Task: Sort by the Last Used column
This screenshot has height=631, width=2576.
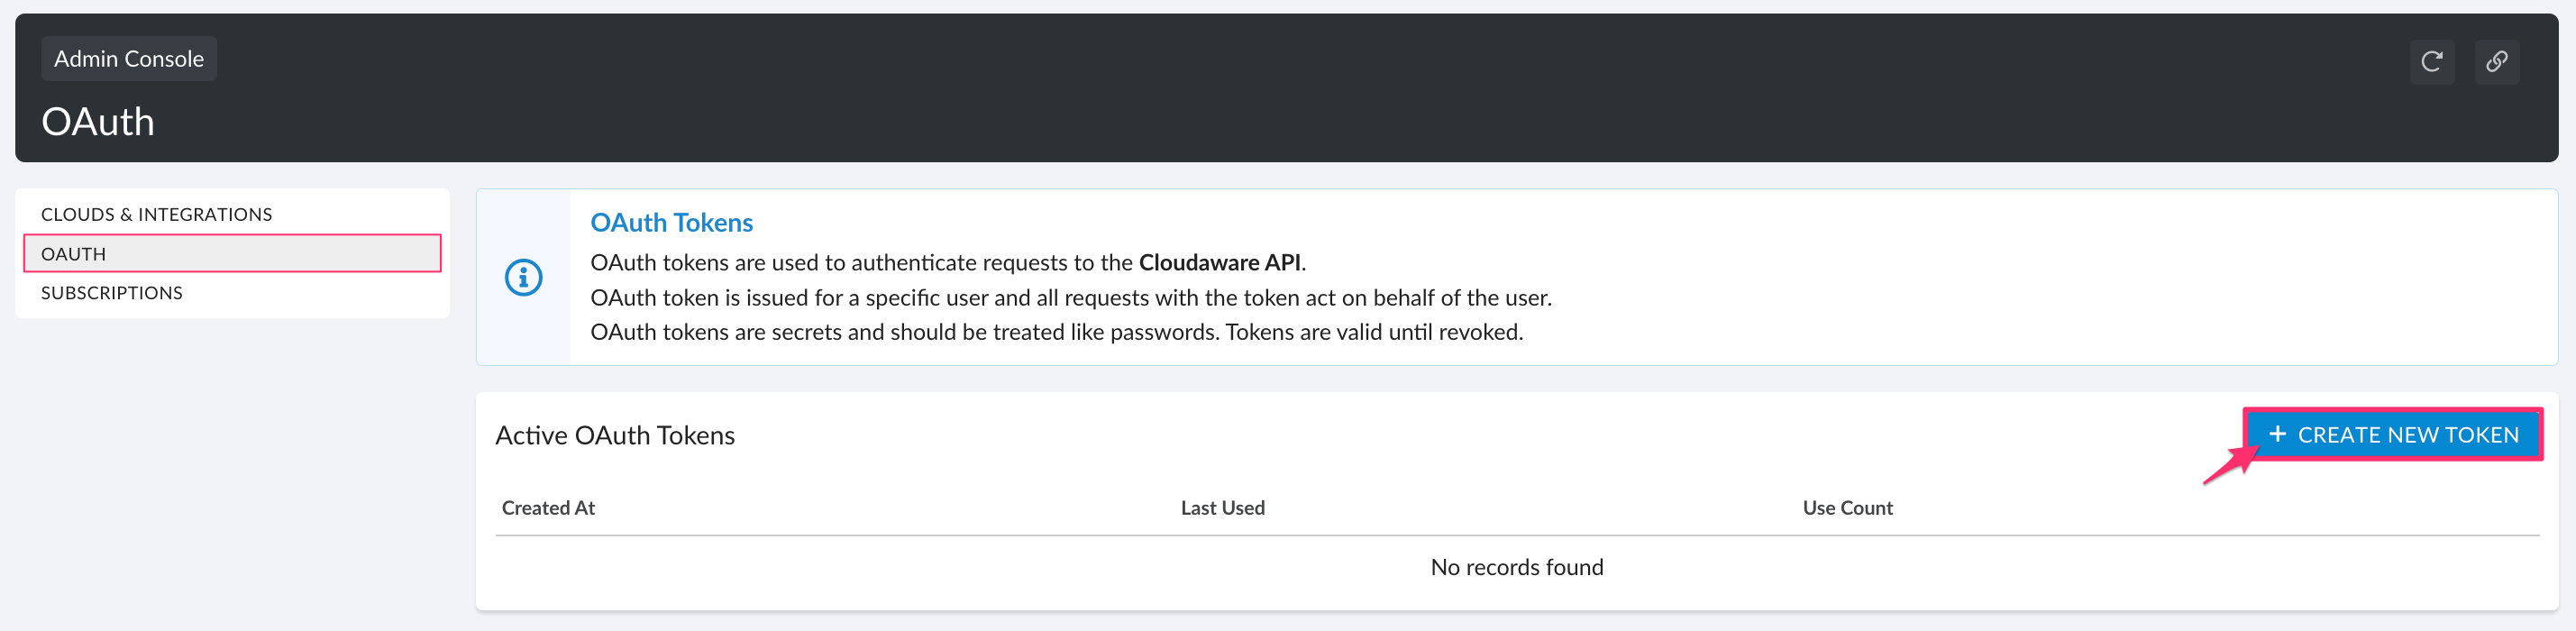Action: 1222,508
